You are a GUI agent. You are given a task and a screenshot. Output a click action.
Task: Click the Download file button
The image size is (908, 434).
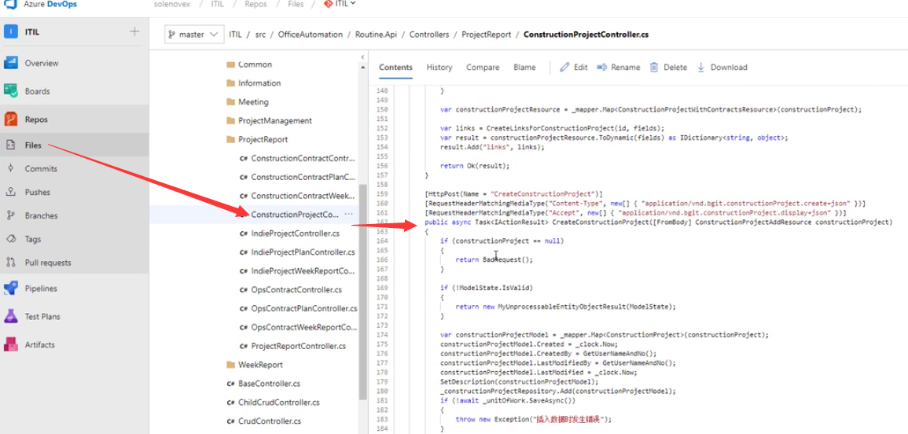tap(722, 67)
